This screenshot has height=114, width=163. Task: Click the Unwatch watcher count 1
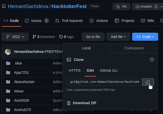click(x=156, y=7)
